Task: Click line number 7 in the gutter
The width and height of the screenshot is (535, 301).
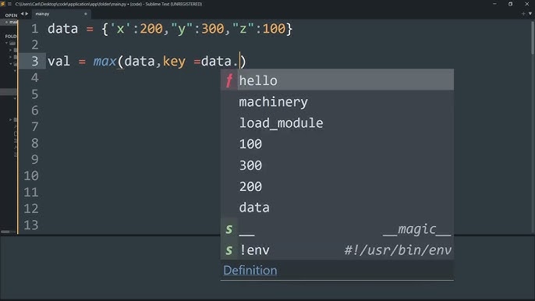Action: tap(35, 126)
